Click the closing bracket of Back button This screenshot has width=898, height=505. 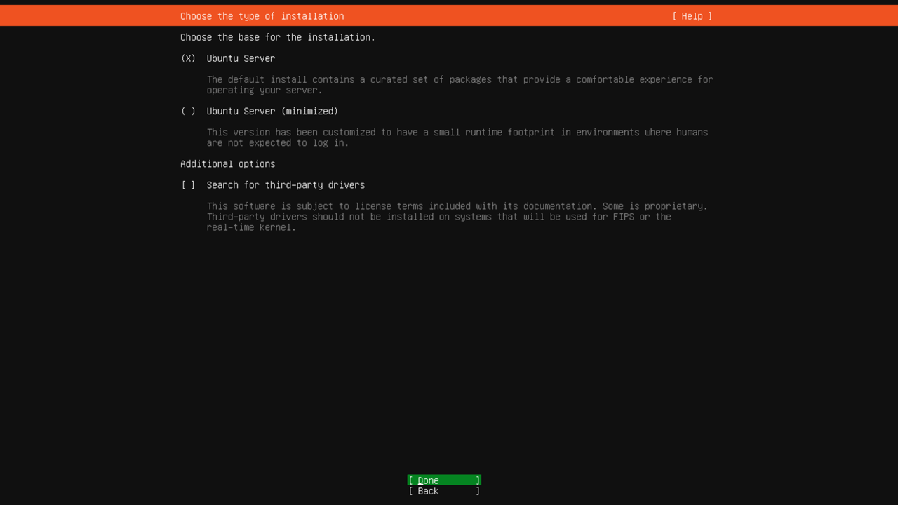pos(478,491)
